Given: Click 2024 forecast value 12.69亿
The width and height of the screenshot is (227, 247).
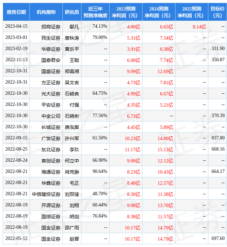Looking at the screenshot, I should click(x=165, y=71).
